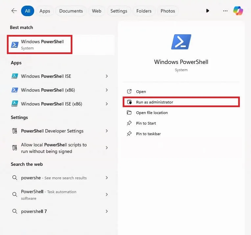Open the PowerShell Developer Settings text
The height and width of the screenshot is (235, 251).
coord(52,131)
